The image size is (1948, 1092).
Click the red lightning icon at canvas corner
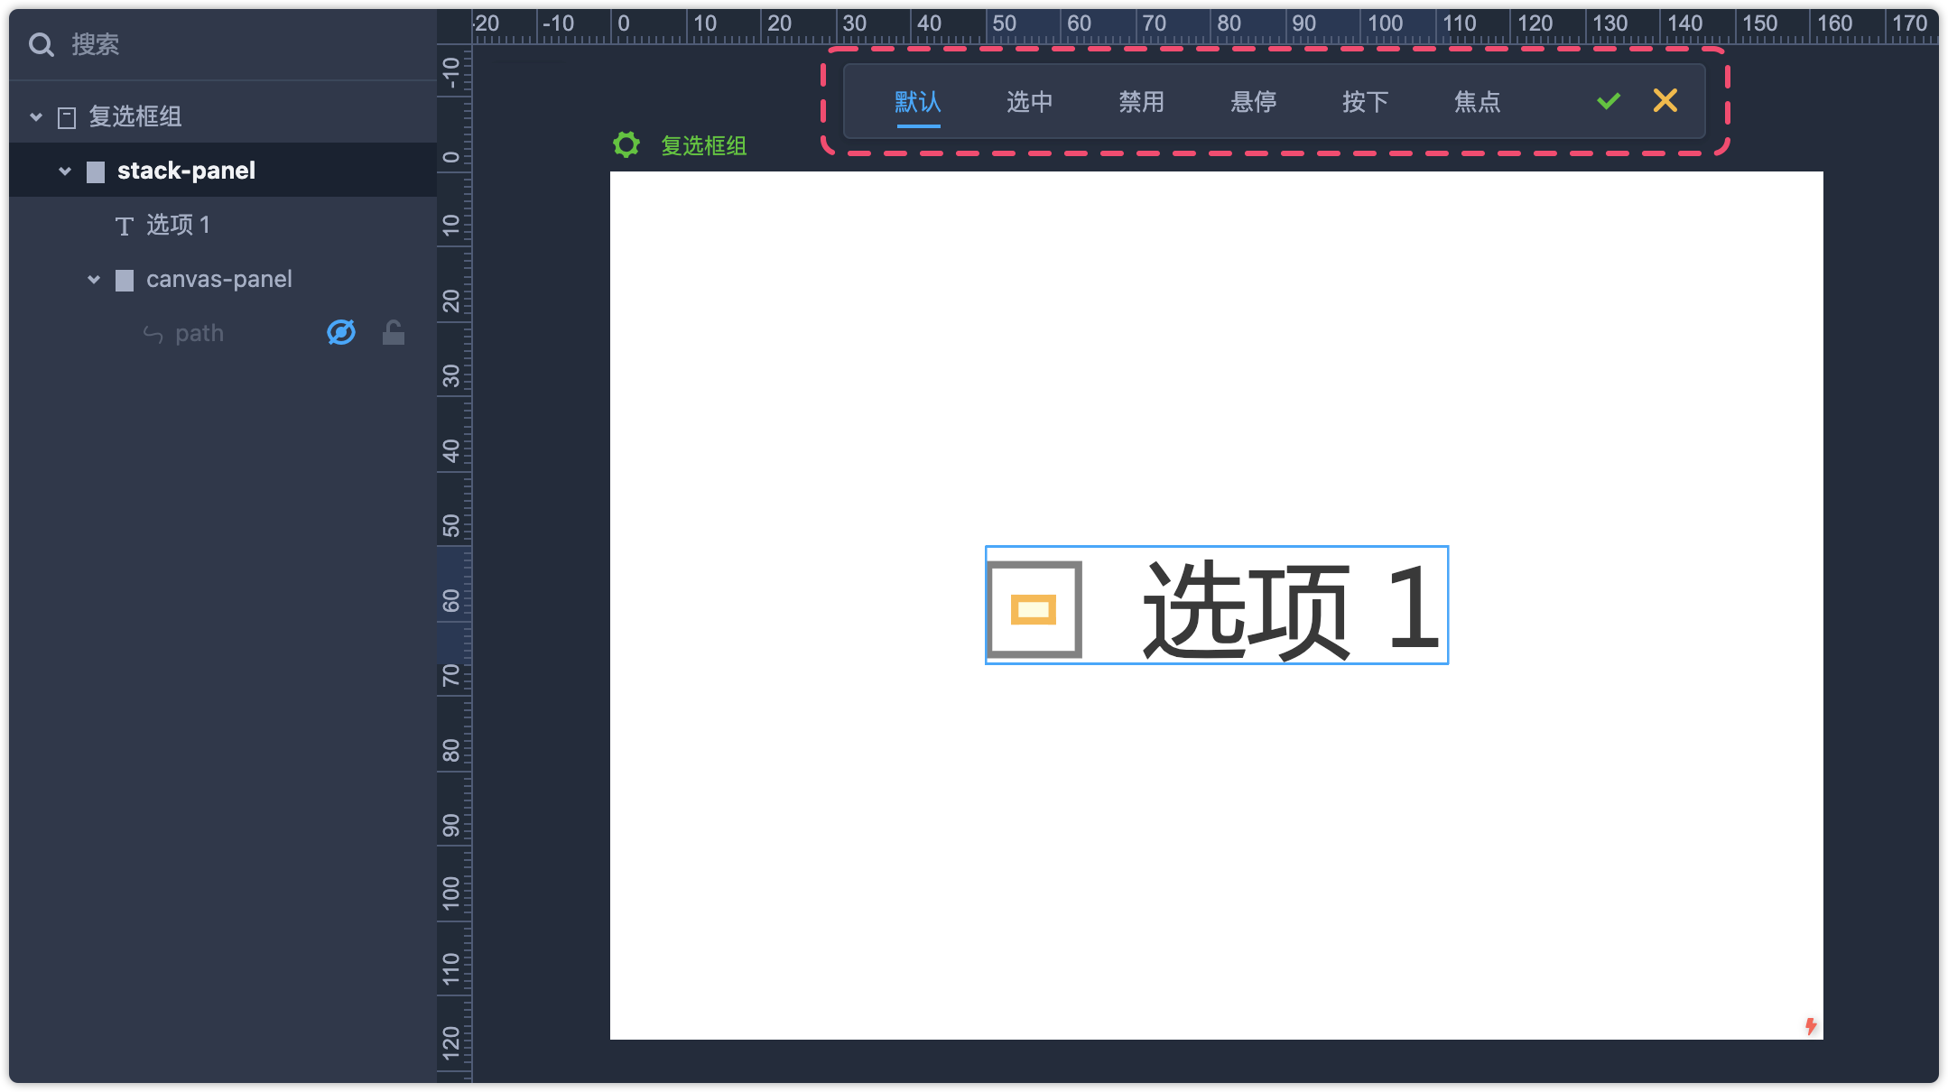click(x=1810, y=1025)
